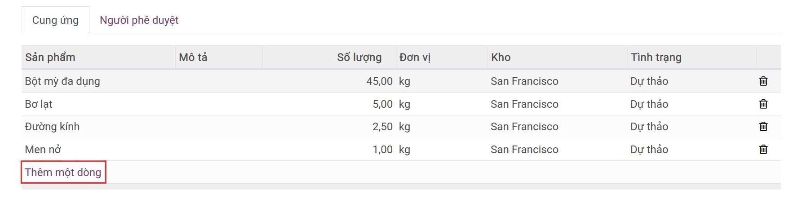Select the Bột mỳ đa dụng product cell
798x203 pixels.
point(62,81)
